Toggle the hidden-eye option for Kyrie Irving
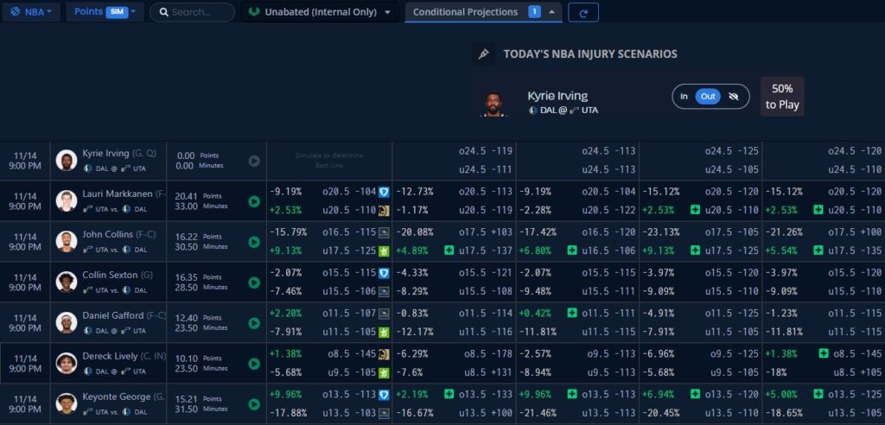The image size is (885, 425). (733, 97)
